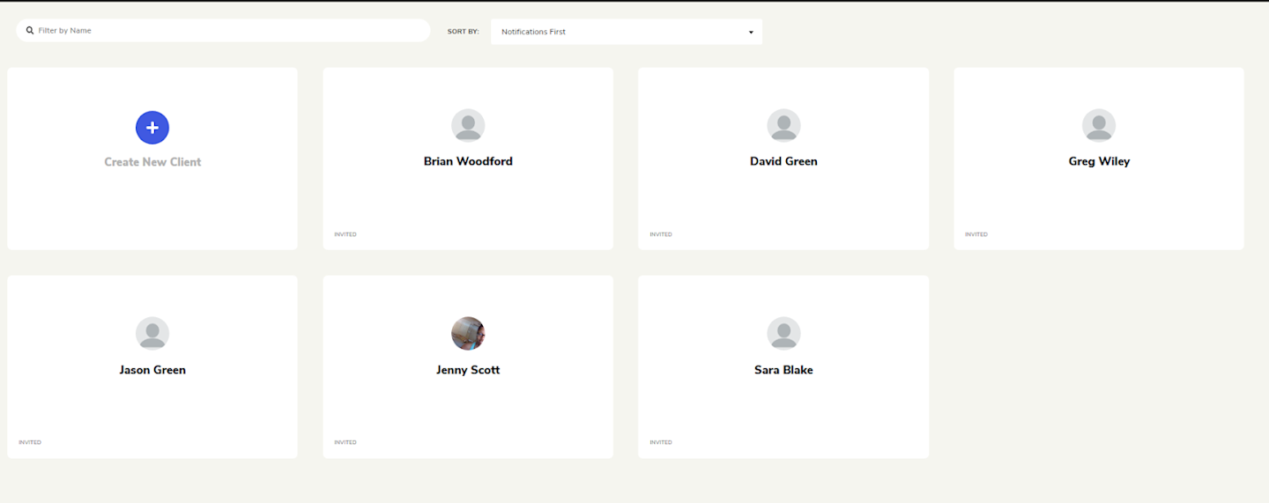Screen dimensions: 1269x503
Task: Click the INVITED status on Sara Blake card
Action: click(661, 442)
